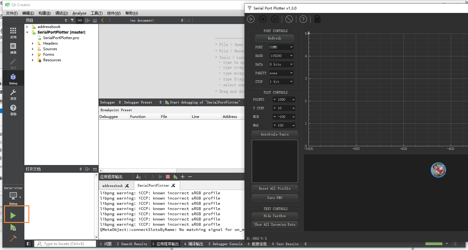The image size is (468, 250).
Task: Show All Incoming Data
Action: [274, 224]
